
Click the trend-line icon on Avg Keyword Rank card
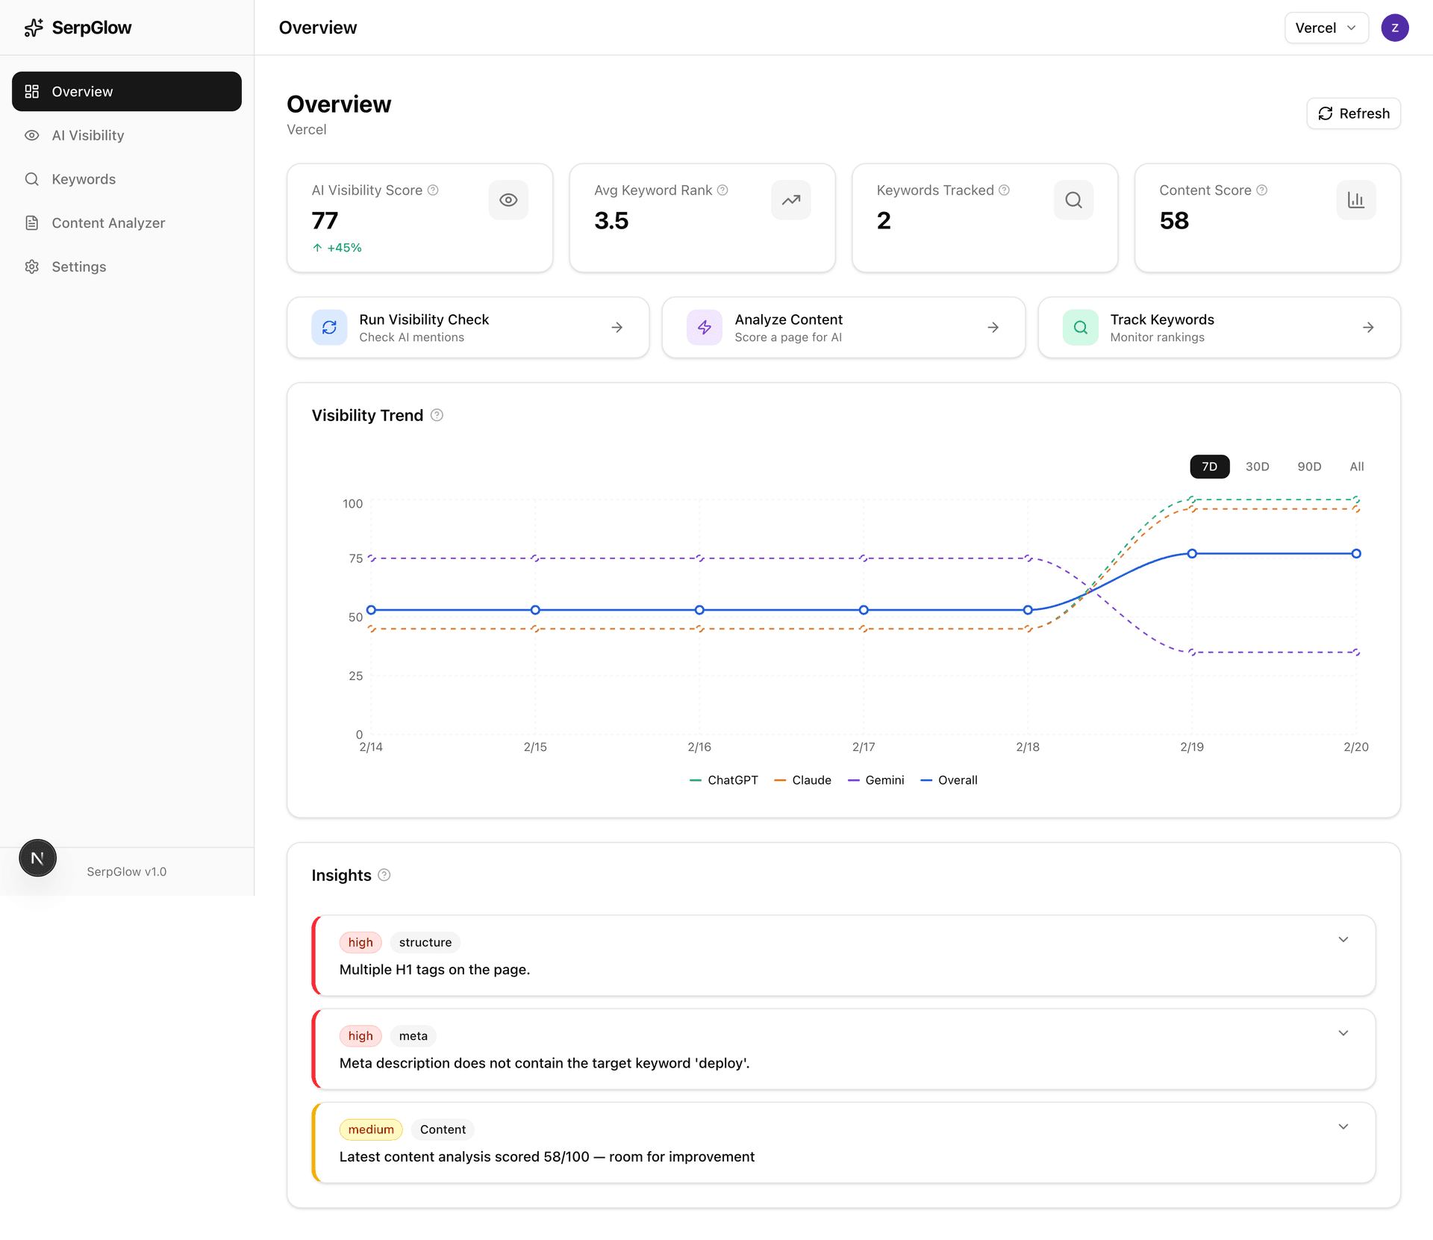click(x=791, y=199)
